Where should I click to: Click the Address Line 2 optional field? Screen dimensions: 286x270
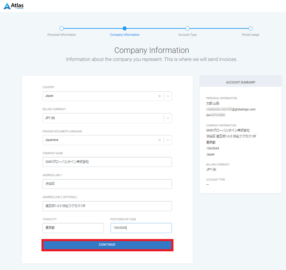coord(107,206)
